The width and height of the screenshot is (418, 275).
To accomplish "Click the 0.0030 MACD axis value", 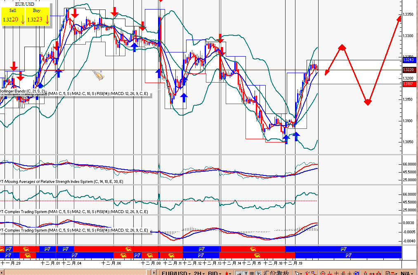I will 409,223.
